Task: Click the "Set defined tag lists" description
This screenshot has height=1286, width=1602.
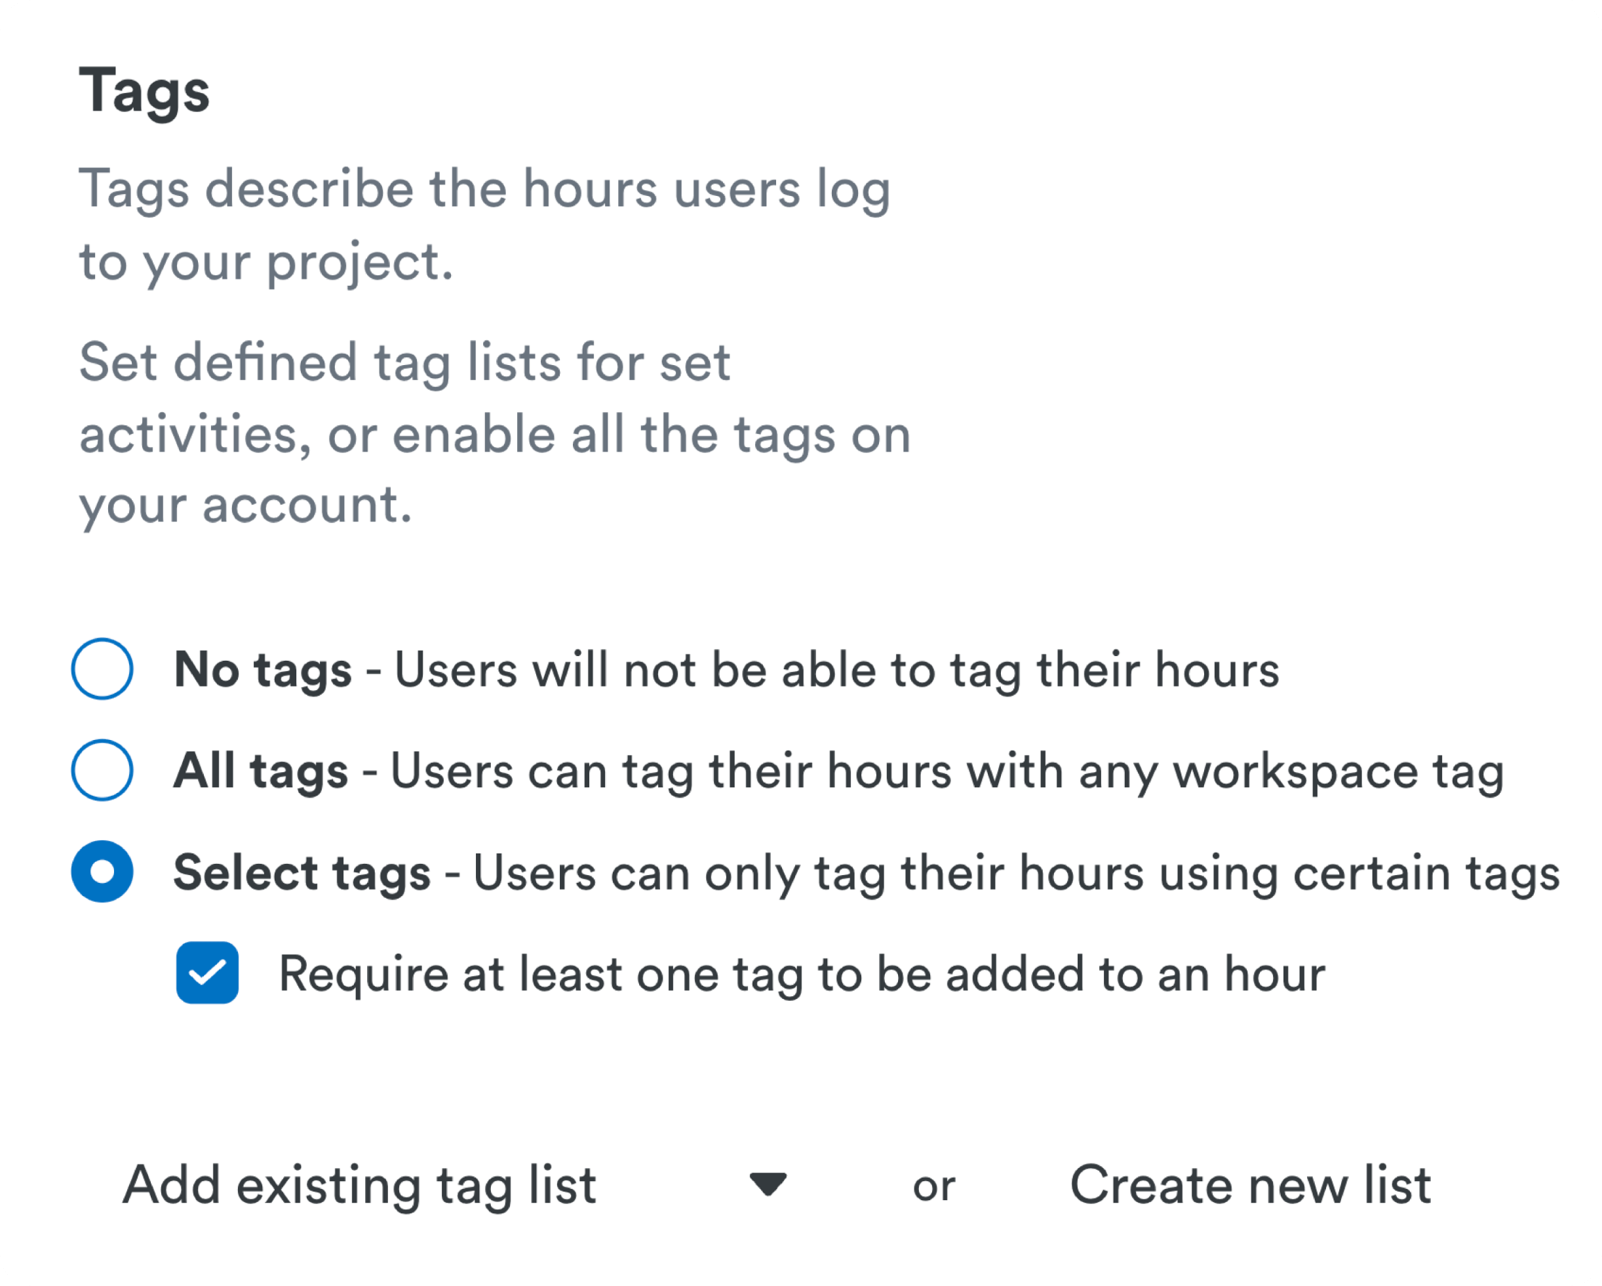Action: [494, 434]
